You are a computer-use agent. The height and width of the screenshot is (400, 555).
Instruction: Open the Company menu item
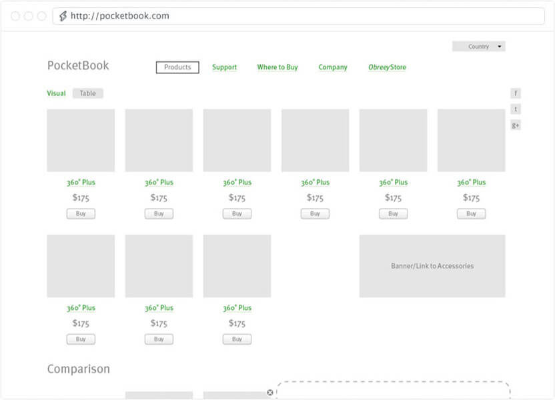tap(333, 67)
